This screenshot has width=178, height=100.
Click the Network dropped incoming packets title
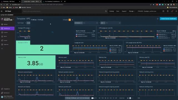(x=109, y=72)
